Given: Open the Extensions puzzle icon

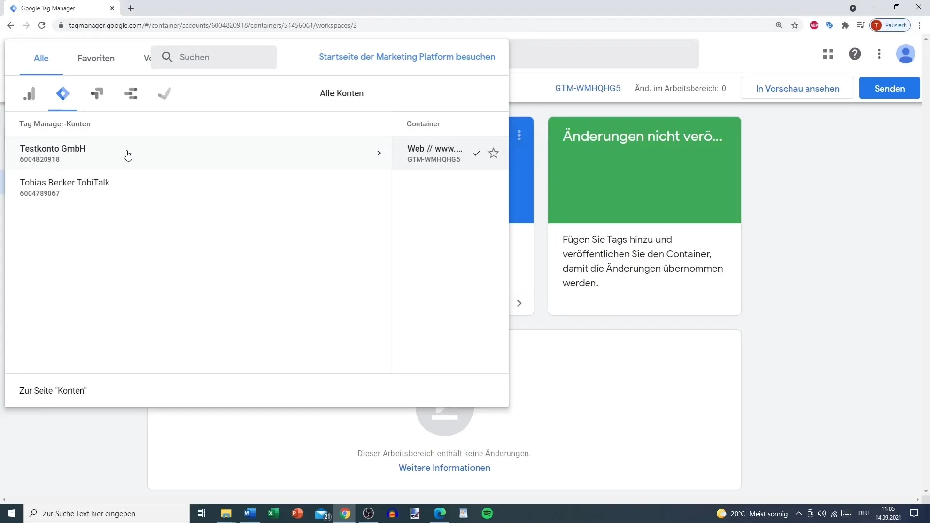Looking at the screenshot, I should coord(845,25).
